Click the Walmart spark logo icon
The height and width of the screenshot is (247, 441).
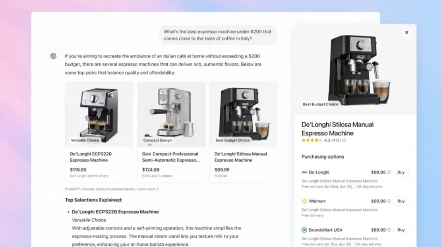(304, 201)
